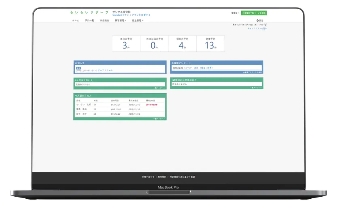Click the お問い合わせ footer link
Screen dimensions: 340x206
(x=148, y=177)
